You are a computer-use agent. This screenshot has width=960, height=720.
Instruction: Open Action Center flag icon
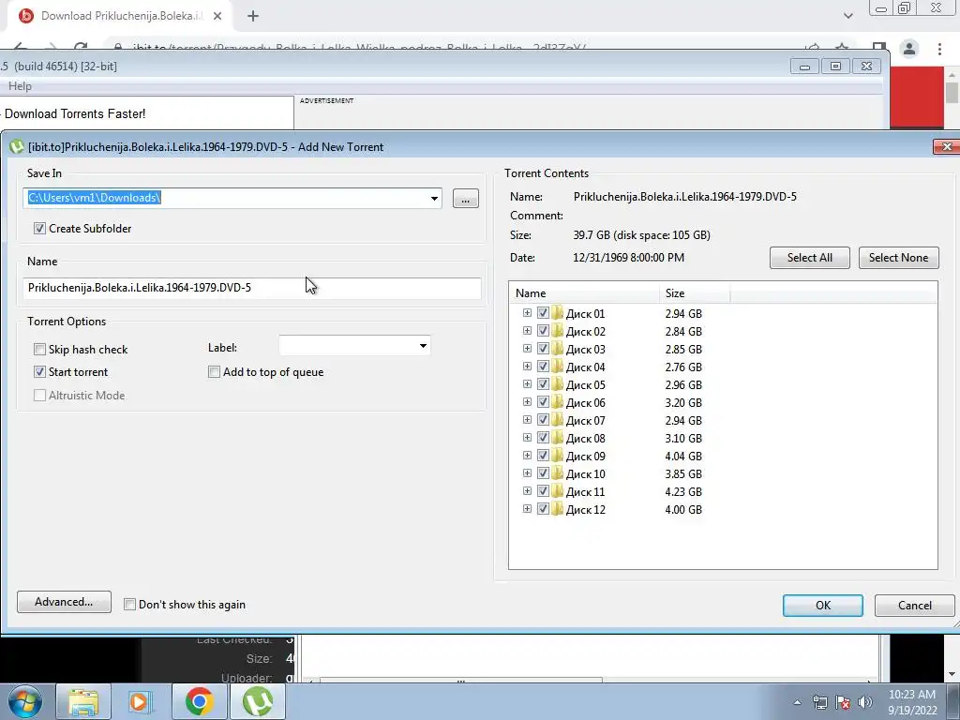coord(843,702)
